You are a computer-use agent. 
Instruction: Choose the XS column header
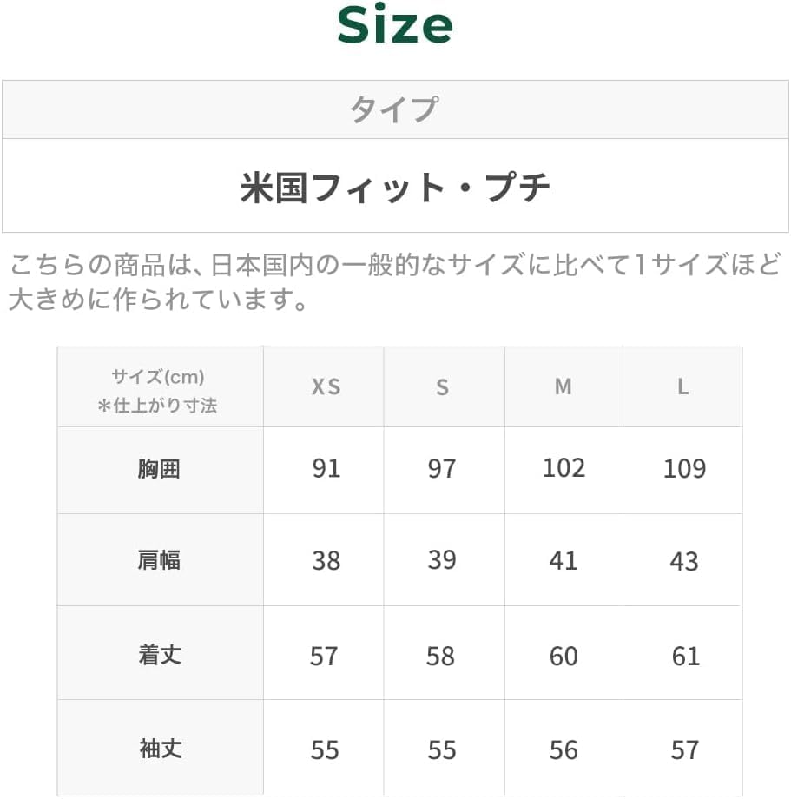pyautogui.click(x=326, y=387)
